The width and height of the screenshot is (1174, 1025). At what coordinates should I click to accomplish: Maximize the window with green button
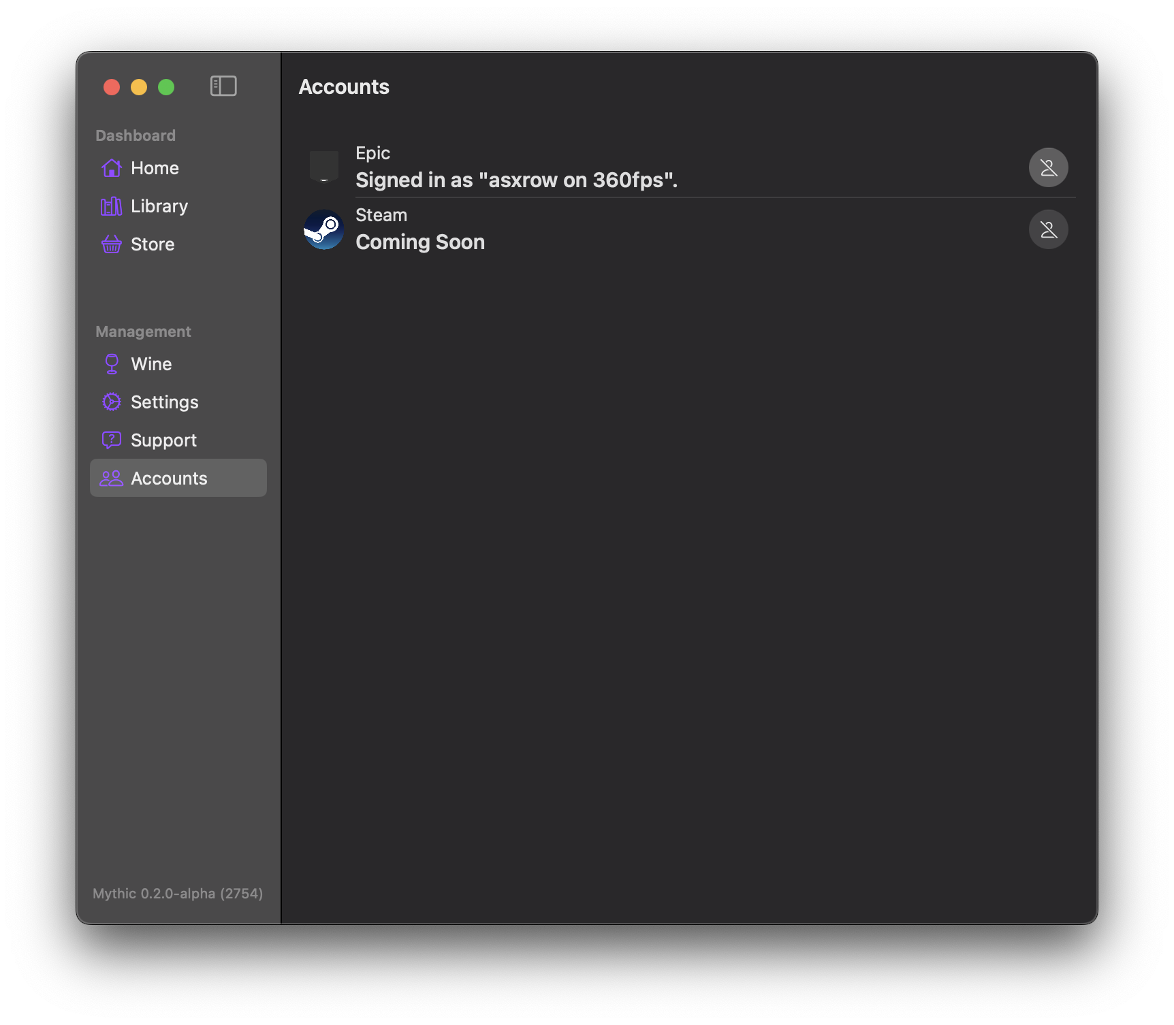coord(166,87)
